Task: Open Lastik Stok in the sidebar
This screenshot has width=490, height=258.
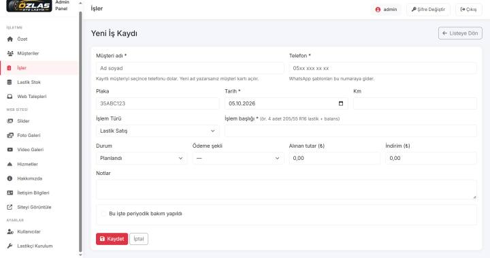Action: point(39,82)
